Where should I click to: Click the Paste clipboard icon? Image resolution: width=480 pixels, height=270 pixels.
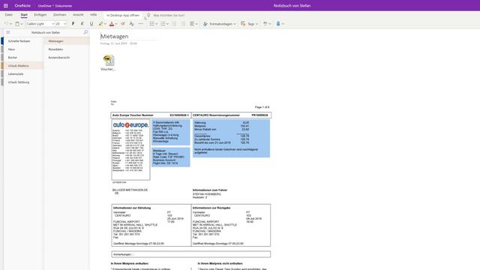[17, 24]
